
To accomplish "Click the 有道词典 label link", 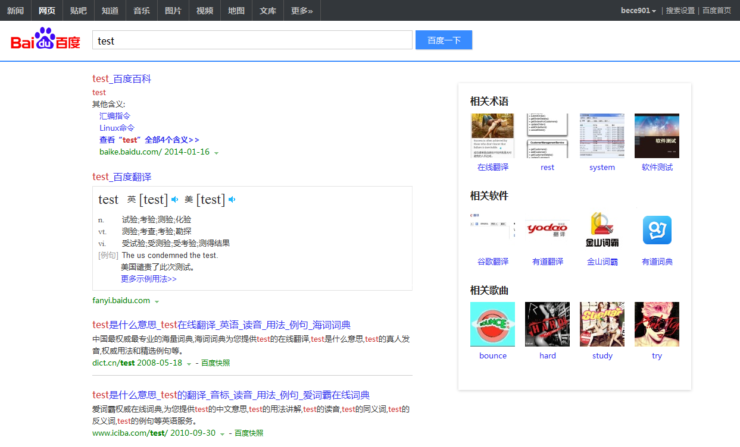I will tap(657, 262).
